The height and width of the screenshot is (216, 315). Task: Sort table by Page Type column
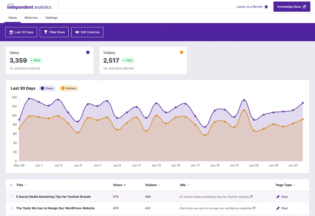[x=285, y=185]
